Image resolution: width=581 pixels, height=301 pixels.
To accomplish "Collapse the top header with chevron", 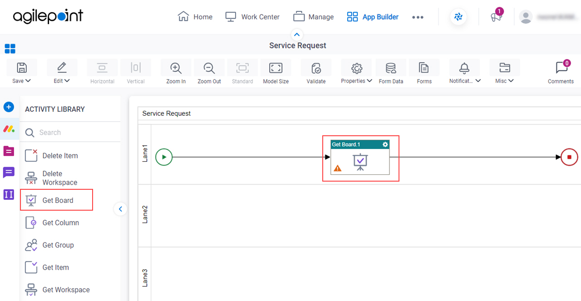I will coord(297,35).
